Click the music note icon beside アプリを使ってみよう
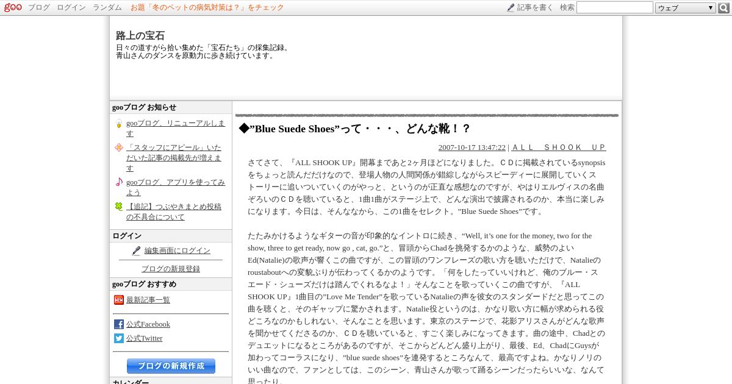The height and width of the screenshot is (384, 732). click(118, 182)
